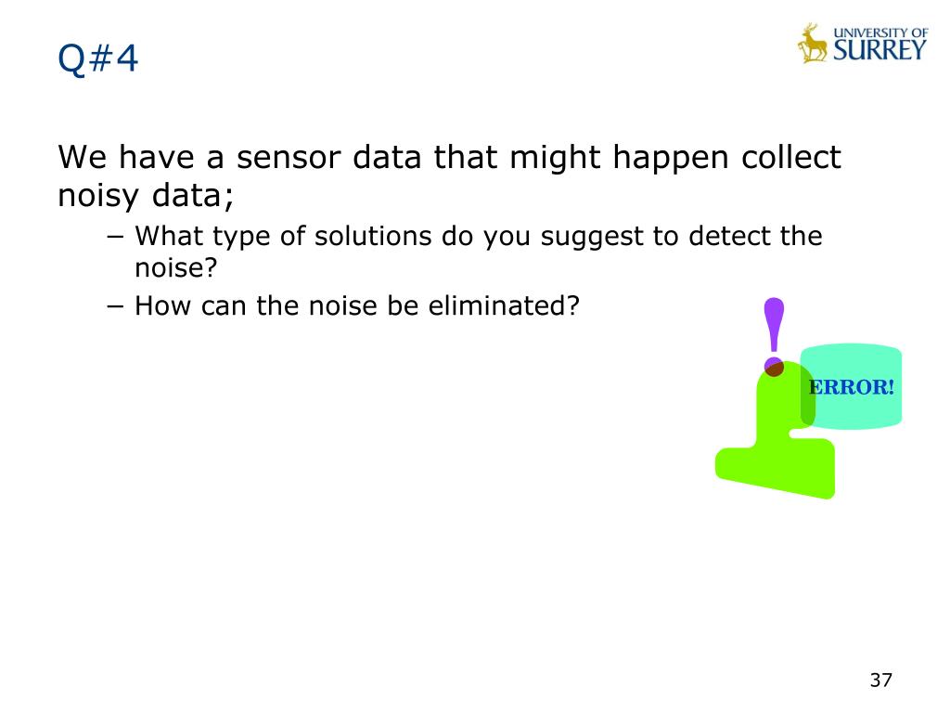Click the ERROR! speech bubble
The width and height of the screenshot is (950, 713).
pyautogui.click(x=852, y=387)
